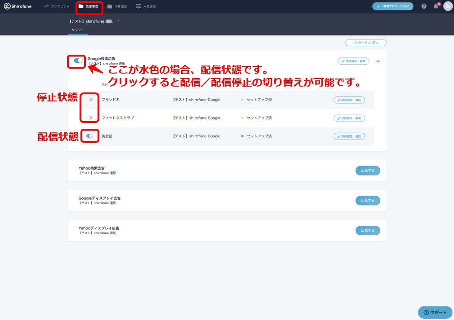Click the ブランド名 row label
Image resolution: width=454 pixels, height=320 pixels.
[111, 100]
